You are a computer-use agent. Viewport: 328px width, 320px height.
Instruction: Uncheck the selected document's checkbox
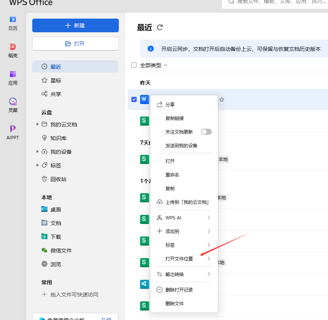point(134,99)
